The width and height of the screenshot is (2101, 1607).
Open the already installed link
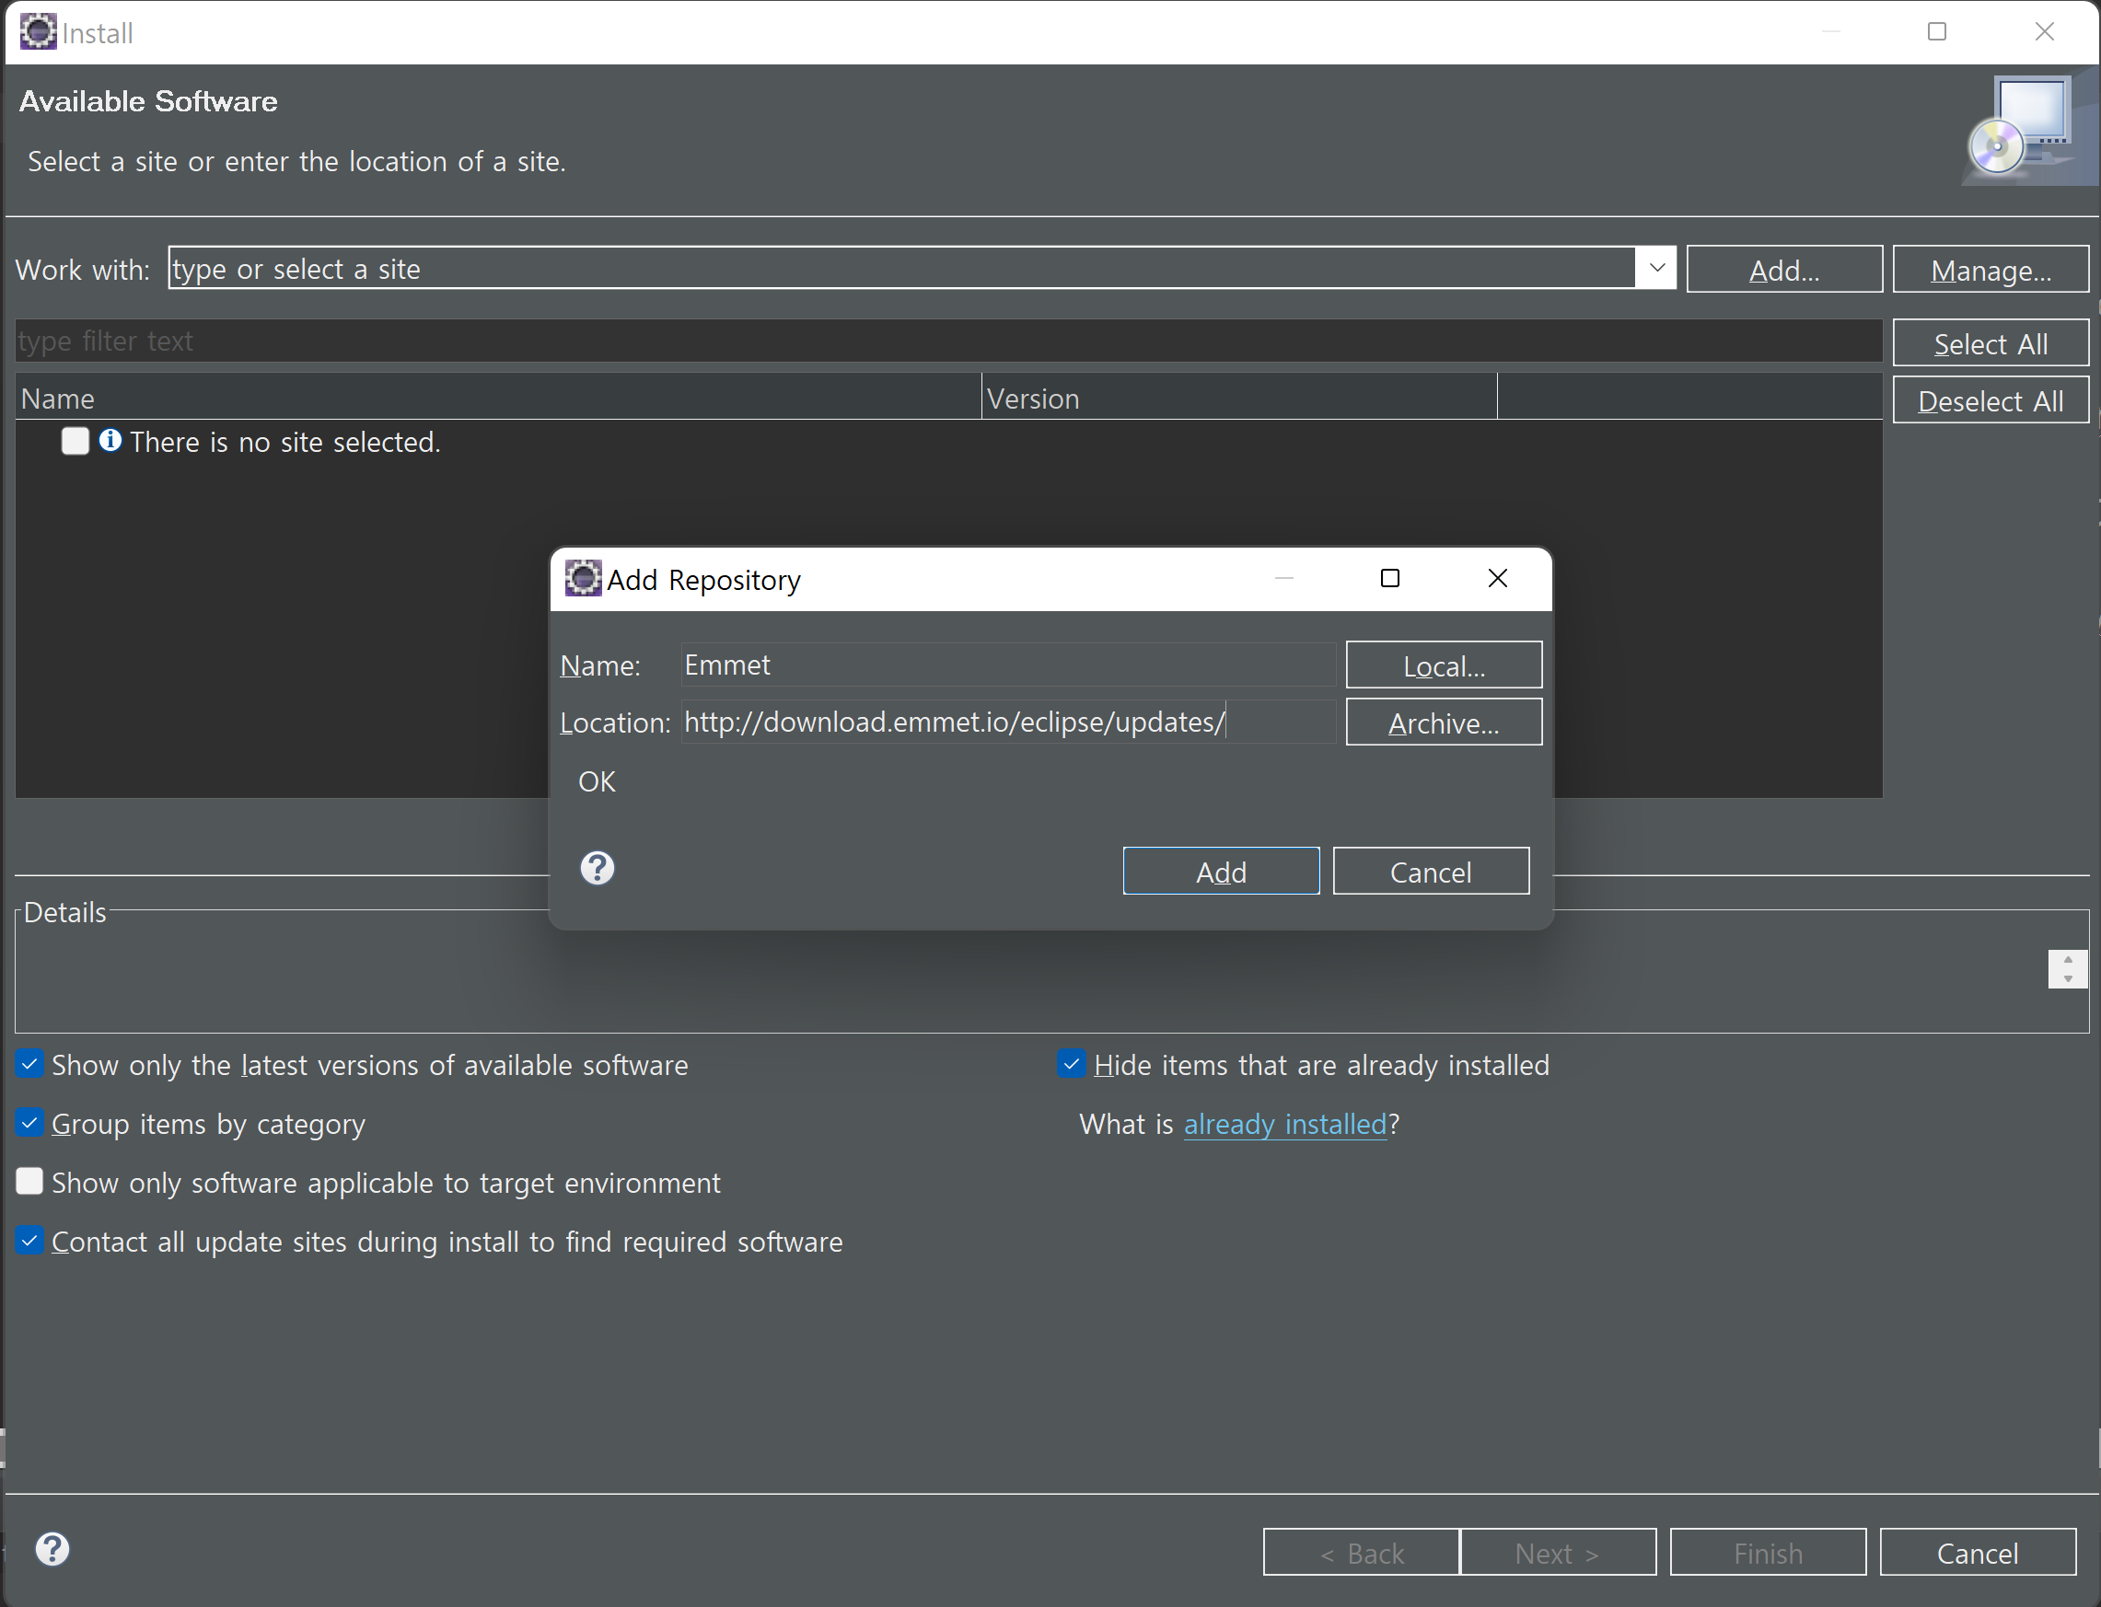coord(1284,1124)
